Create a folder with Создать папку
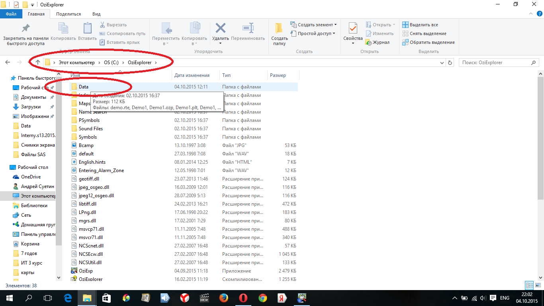The image size is (544, 306). [280, 34]
